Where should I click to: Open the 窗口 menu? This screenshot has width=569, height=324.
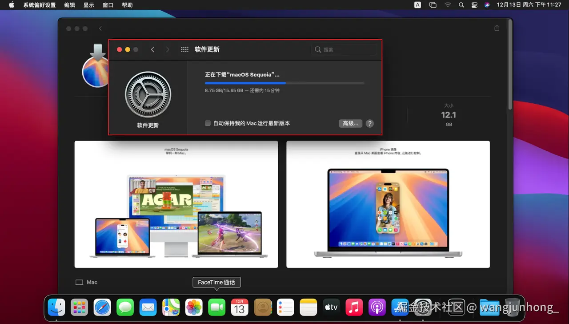(x=108, y=5)
